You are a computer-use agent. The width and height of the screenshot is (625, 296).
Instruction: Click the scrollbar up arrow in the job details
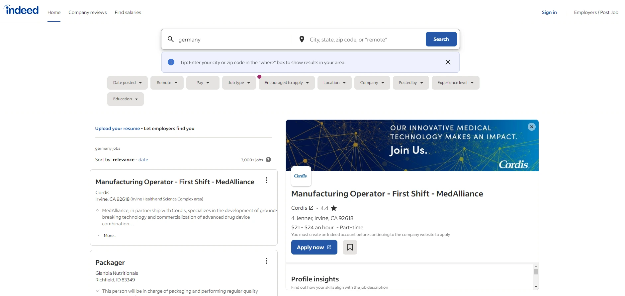click(x=536, y=266)
